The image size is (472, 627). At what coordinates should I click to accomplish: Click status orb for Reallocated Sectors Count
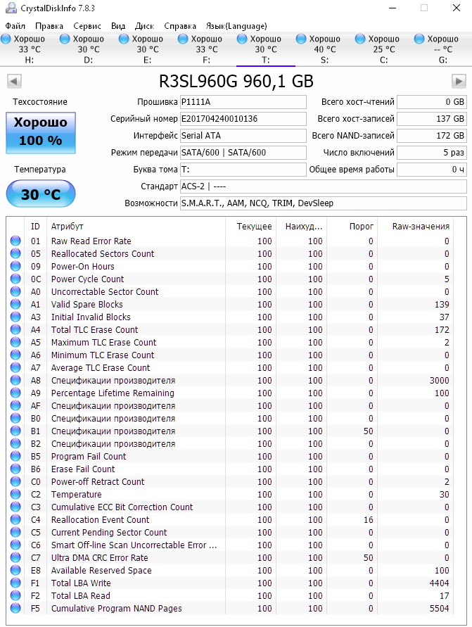coord(15,253)
